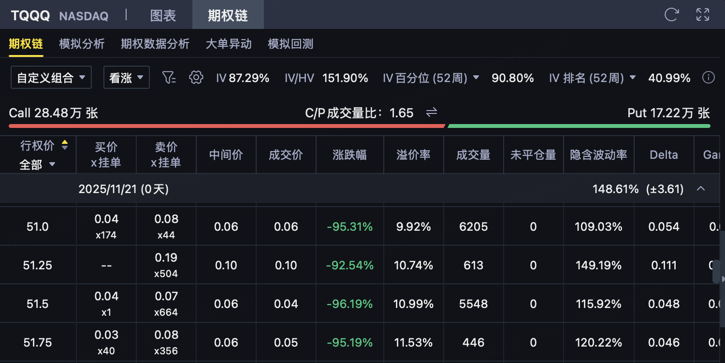725x363 pixels.
Task: Click the right edge panel expand arrow
Action: point(722,279)
